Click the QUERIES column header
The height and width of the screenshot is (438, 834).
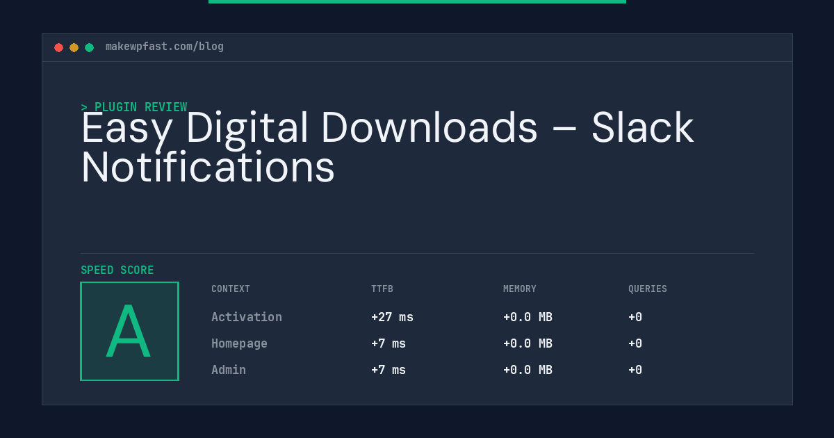(648, 289)
